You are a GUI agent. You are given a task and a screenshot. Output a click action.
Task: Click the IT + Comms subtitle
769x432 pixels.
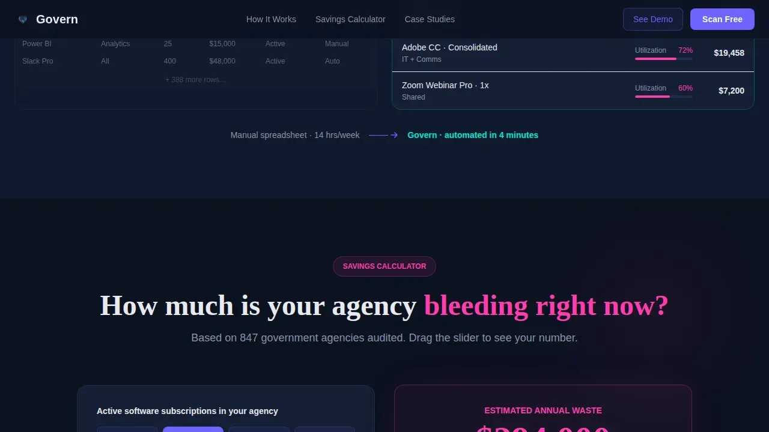pyautogui.click(x=421, y=59)
